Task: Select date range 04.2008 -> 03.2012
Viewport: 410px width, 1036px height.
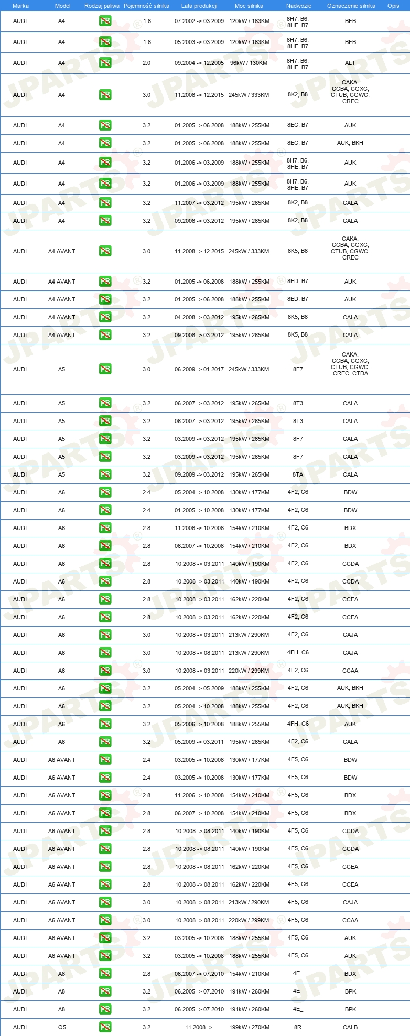Action: tap(199, 317)
